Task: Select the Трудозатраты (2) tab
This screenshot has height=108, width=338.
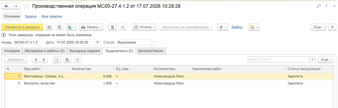Action: click(119, 51)
